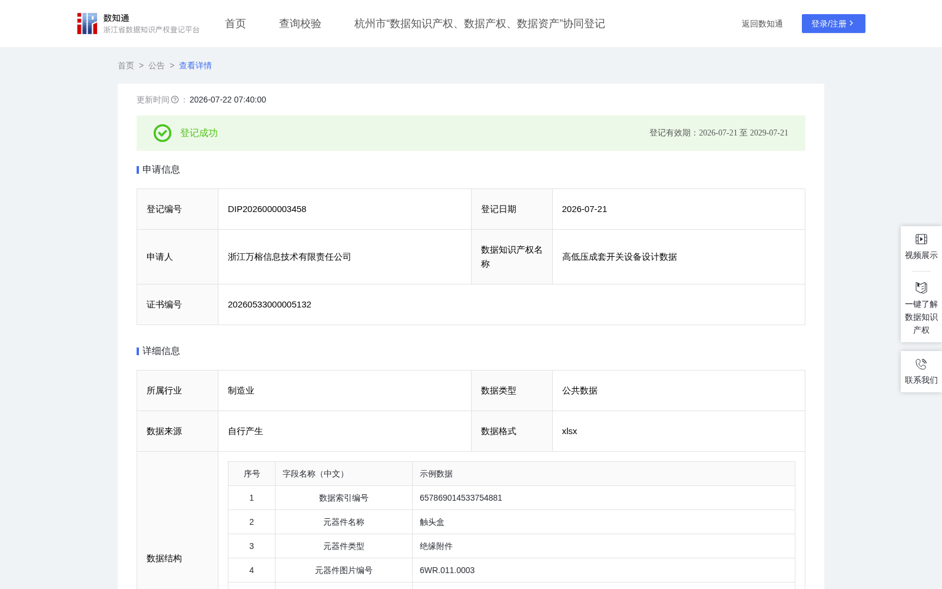Click the 元器件图片编号 field name

coord(344,570)
